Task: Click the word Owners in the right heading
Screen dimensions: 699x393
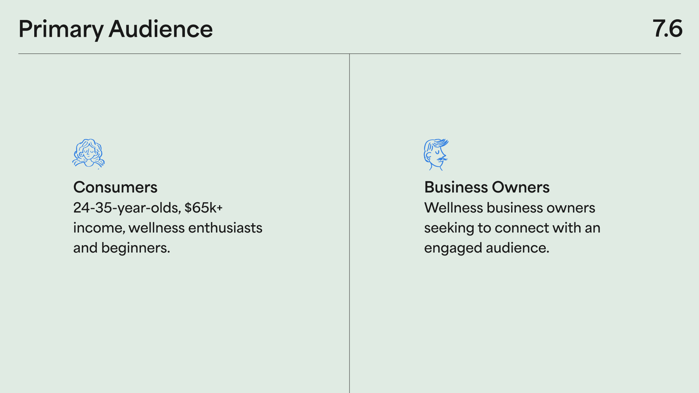Action: [x=521, y=187]
